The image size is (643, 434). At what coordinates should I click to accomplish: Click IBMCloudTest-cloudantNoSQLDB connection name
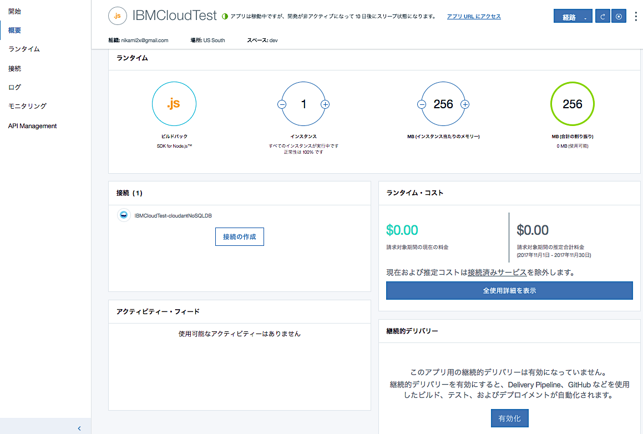click(173, 216)
